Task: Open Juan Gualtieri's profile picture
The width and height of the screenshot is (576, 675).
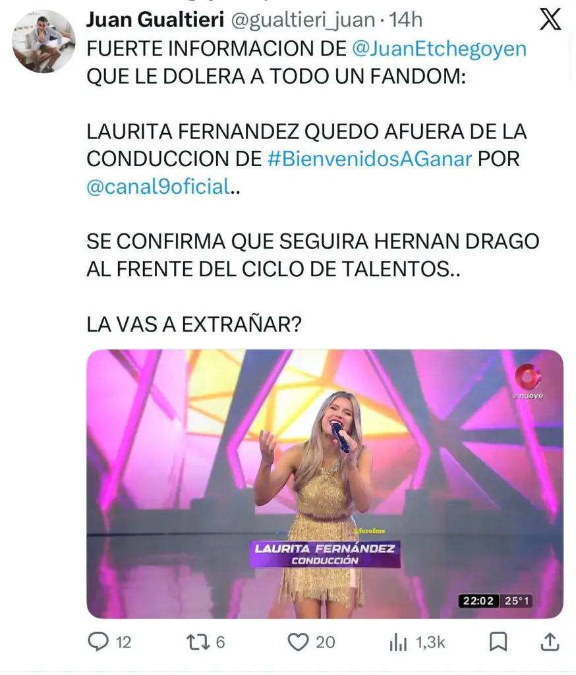Action: coord(43,42)
